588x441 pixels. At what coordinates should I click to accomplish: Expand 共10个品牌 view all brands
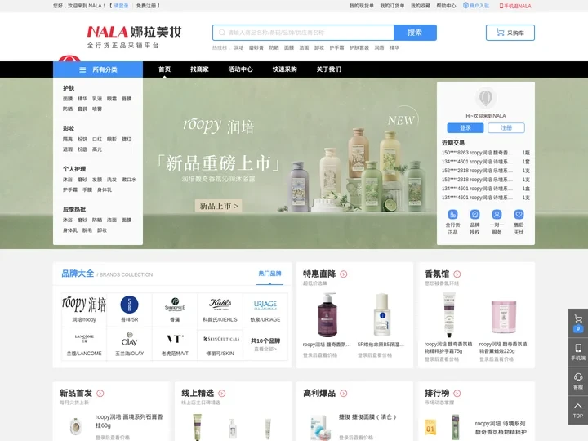click(265, 345)
